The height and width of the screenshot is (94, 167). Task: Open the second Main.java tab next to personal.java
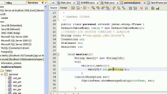pos(109,3)
